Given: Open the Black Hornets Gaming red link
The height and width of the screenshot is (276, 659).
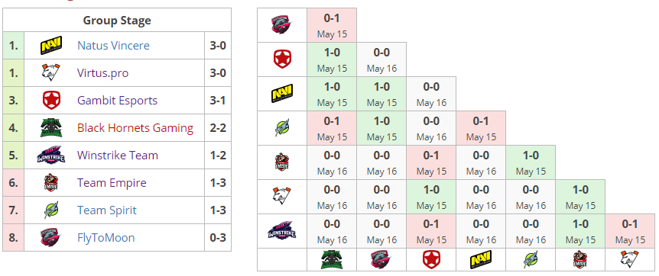Looking at the screenshot, I should (x=135, y=128).
